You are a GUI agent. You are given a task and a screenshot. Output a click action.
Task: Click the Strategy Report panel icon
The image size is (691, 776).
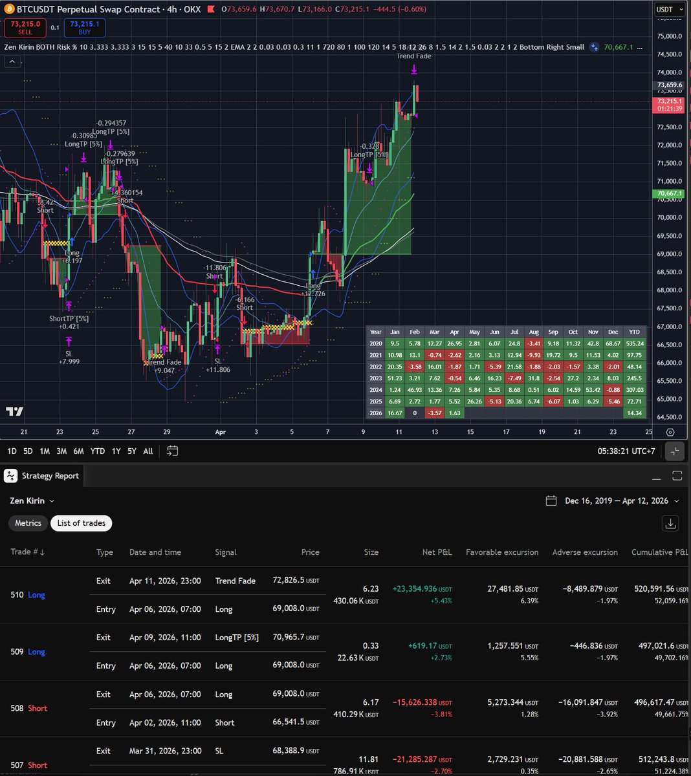tap(10, 476)
